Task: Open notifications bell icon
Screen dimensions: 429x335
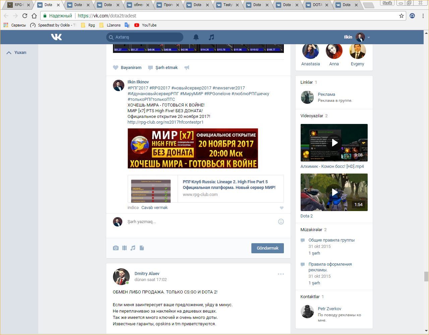Action: click(196, 37)
